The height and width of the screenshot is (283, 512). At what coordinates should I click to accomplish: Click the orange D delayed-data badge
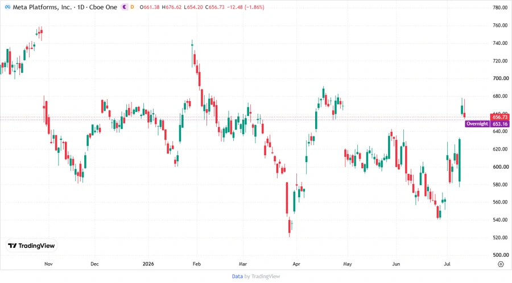pos(132,7)
